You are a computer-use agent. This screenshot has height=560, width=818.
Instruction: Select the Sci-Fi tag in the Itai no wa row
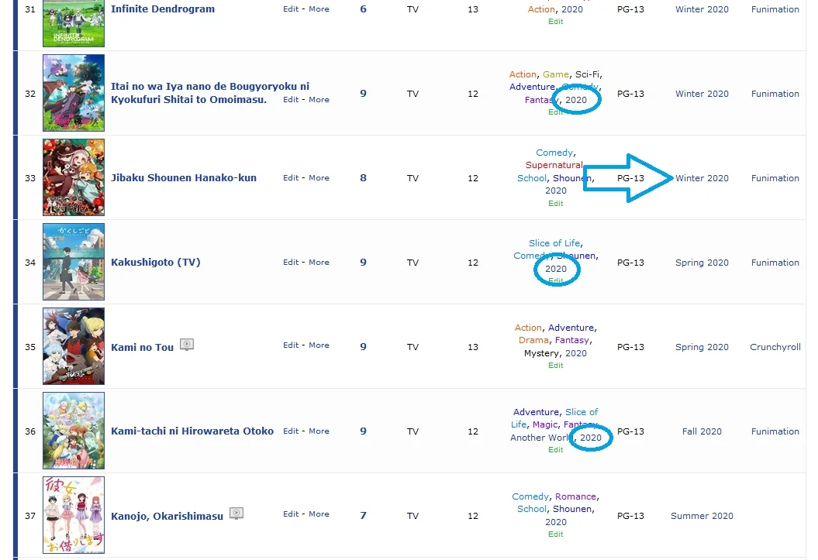pyautogui.click(x=587, y=74)
